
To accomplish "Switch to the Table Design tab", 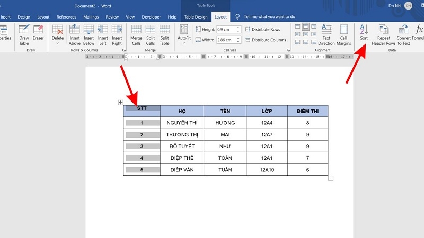I will (x=196, y=17).
